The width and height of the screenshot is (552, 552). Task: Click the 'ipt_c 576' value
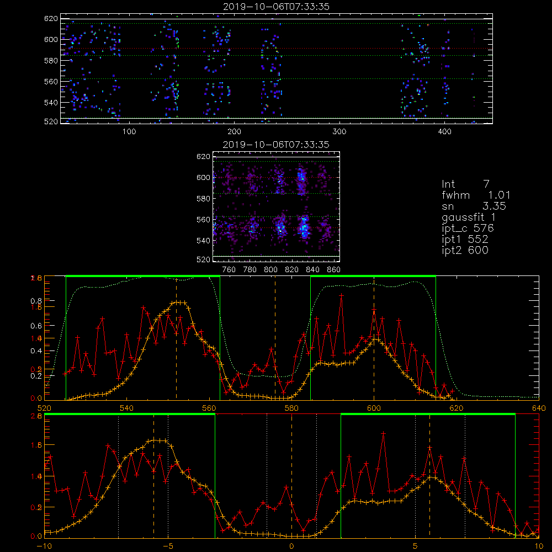click(468, 229)
